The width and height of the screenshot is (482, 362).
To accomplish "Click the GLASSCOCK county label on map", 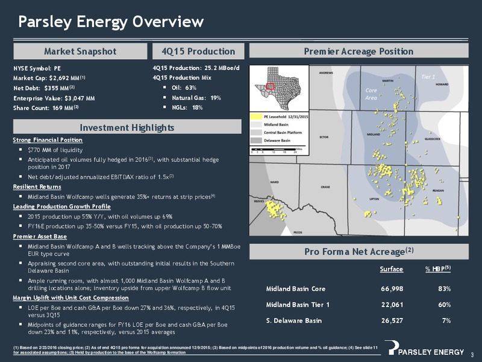I will click(433, 139).
